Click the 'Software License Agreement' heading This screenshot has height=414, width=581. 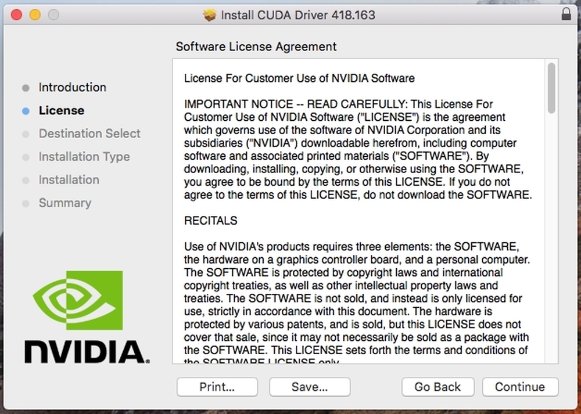(x=256, y=46)
